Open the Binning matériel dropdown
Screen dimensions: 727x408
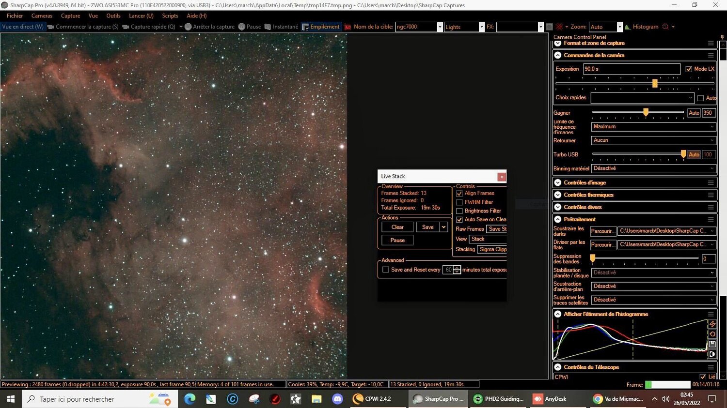(653, 168)
